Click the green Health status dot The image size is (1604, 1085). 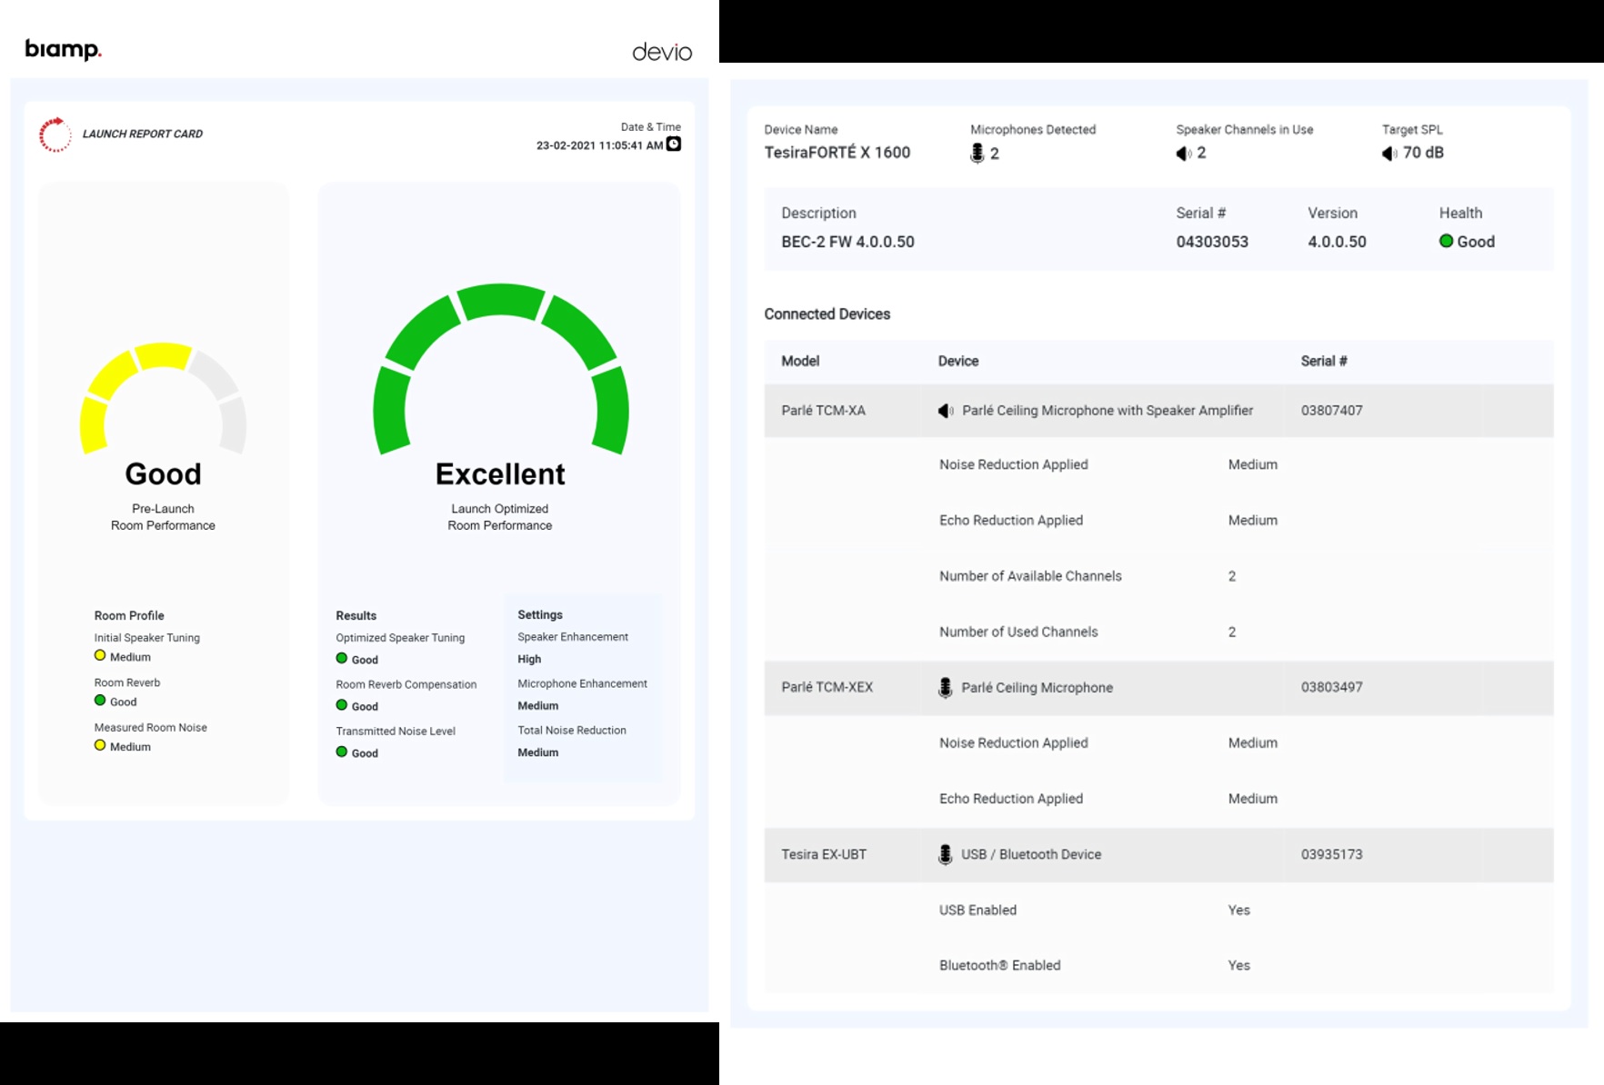(x=1446, y=241)
